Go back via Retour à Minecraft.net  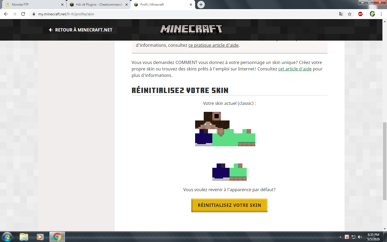coord(81,30)
